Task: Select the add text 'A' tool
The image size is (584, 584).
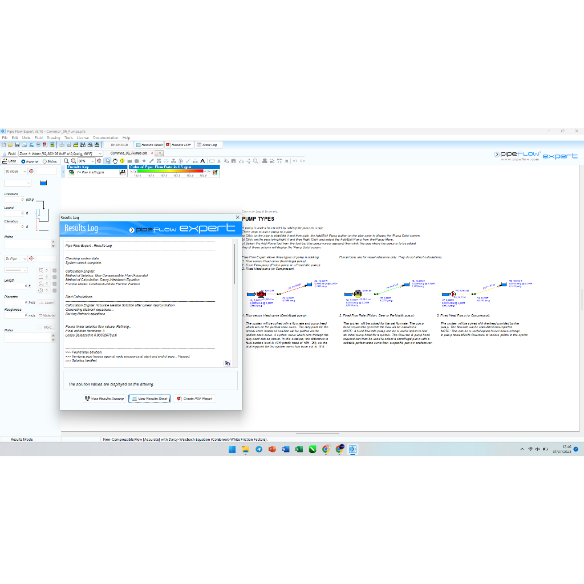Action: (x=202, y=161)
